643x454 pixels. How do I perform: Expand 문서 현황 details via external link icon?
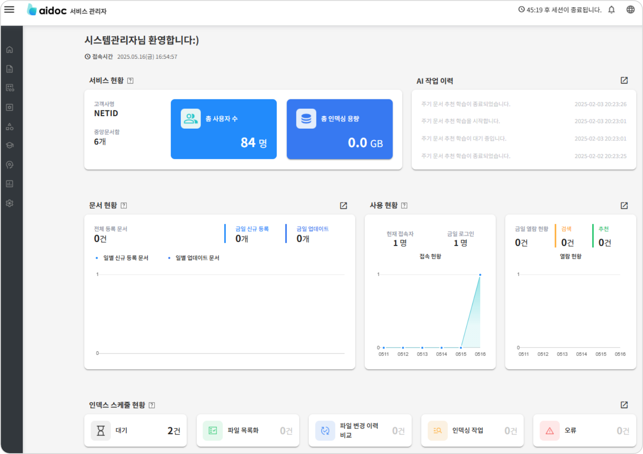pyautogui.click(x=343, y=205)
